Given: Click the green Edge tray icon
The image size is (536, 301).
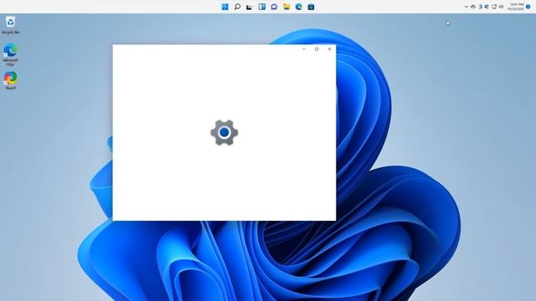Looking at the screenshot, I should click(487, 7).
